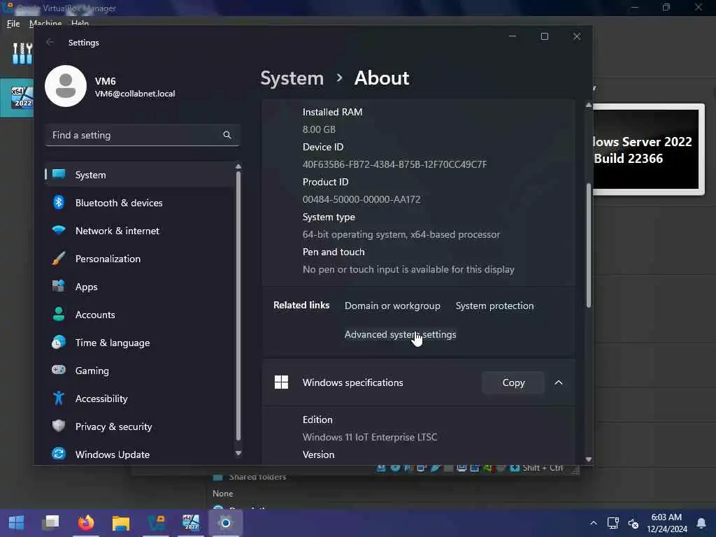
Task: Select the Settings gear taskbar icon
Action: 226,522
